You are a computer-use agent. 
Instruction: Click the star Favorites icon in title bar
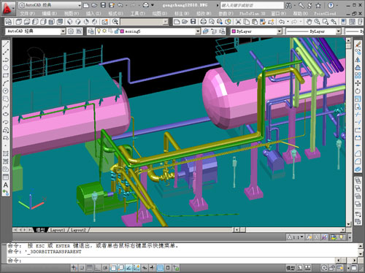point(318,5)
